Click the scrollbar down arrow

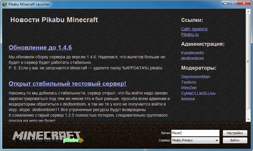coord(248,119)
